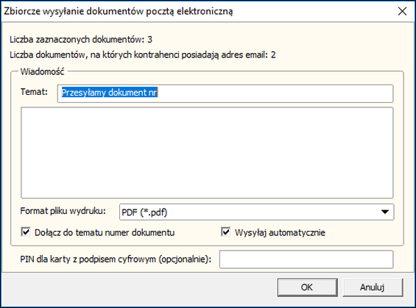Viewport: 416px width, 308px height.
Task: Click the line about kontrahenci posiadają adres email
Action: [x=143, y=55]
